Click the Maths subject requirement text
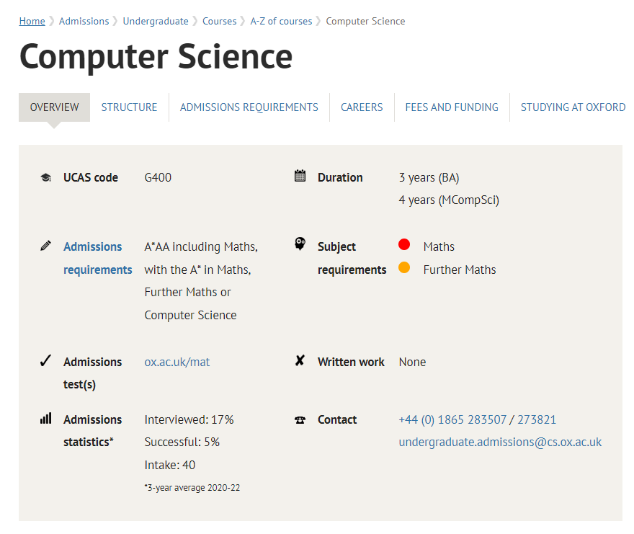The height and width of the screenshot is (534, 634). 439,246
